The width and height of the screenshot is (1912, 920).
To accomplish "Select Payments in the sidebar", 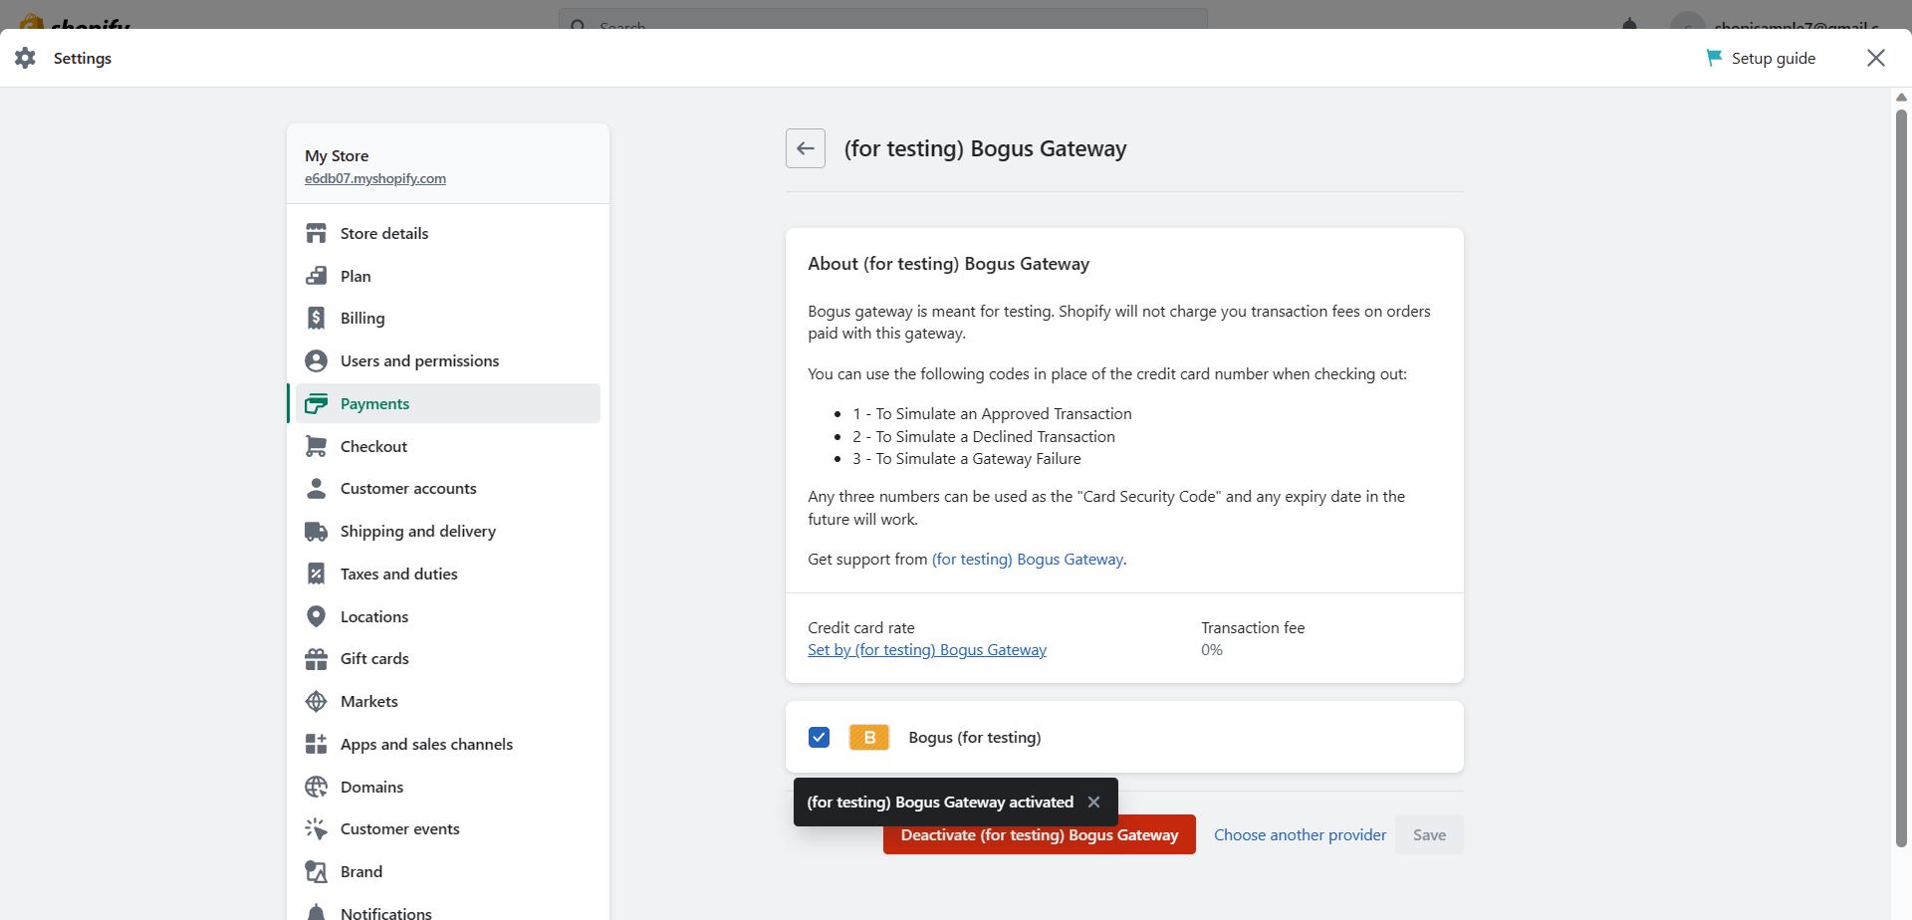I will 448,403.
